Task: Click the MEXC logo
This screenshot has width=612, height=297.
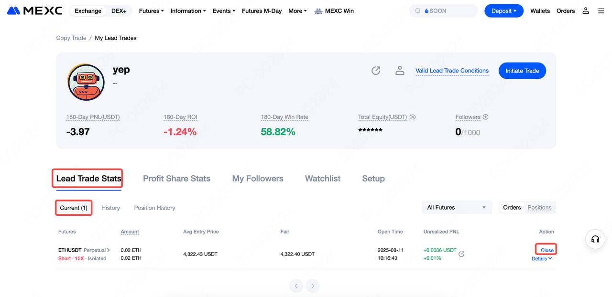Action: point(35,11)
